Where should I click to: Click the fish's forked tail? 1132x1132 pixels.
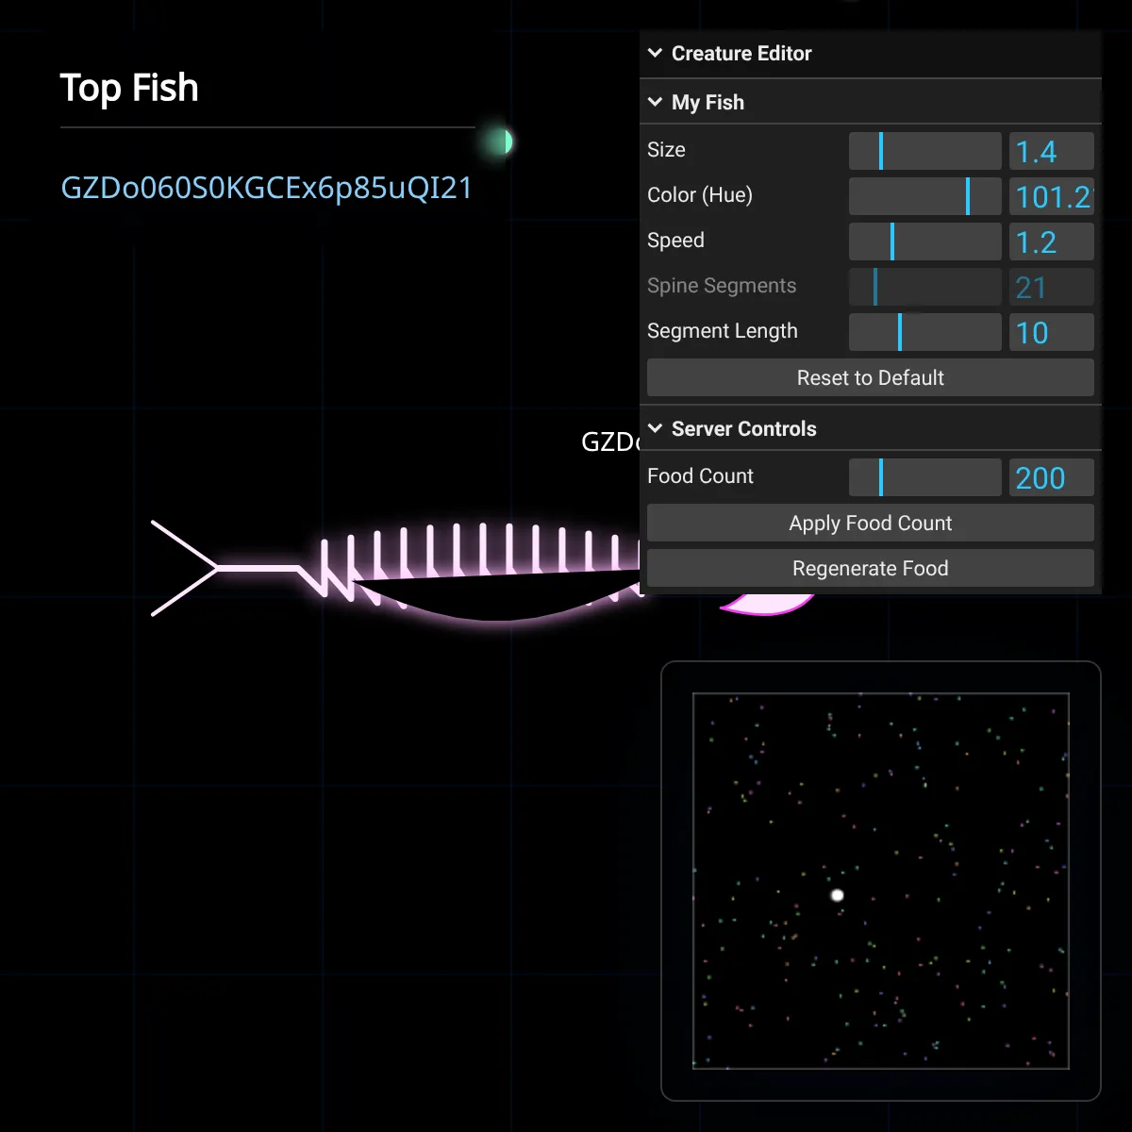pyautogui.click(x=185, y=568)
